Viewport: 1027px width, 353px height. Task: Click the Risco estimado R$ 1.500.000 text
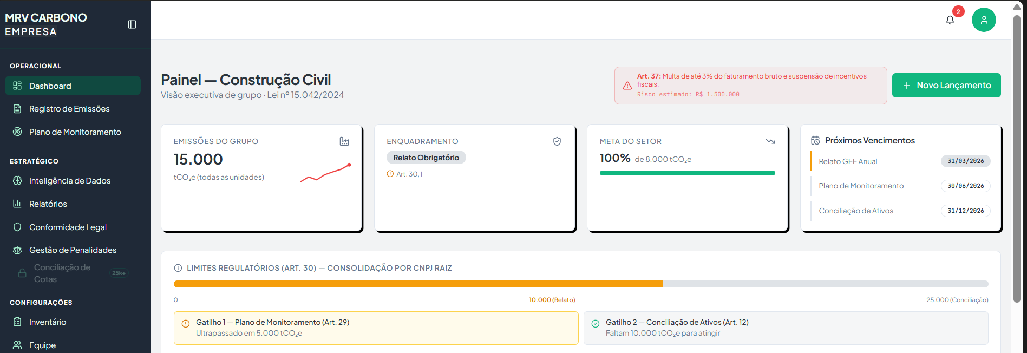[x=688, y=94]
